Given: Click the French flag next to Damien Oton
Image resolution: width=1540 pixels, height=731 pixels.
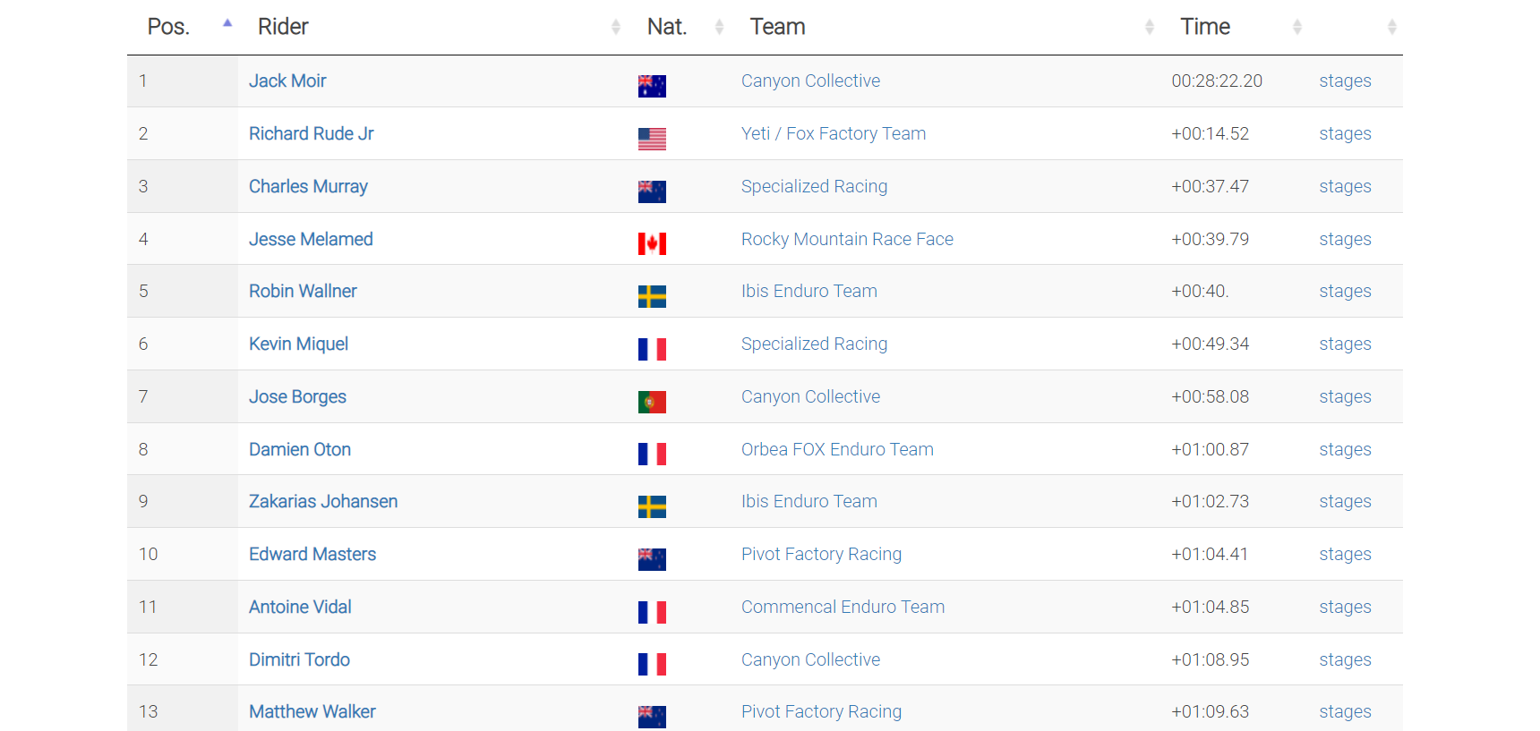Looking at the screenshot, I should click(x=652, y=455).
